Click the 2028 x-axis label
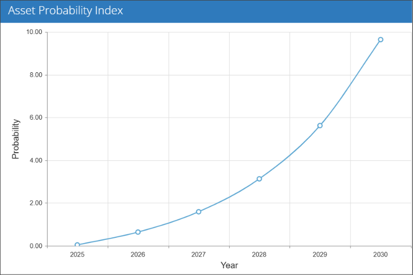This screenshot has width=413, height=275. [x=259, y=254]
